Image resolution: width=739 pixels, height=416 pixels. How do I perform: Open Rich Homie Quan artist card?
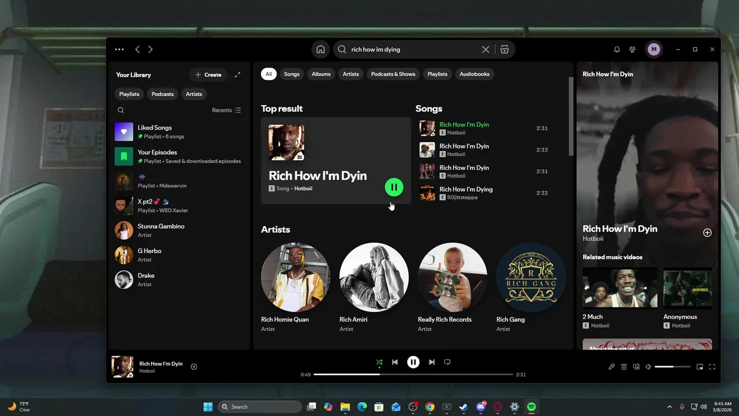click(296, 288)
